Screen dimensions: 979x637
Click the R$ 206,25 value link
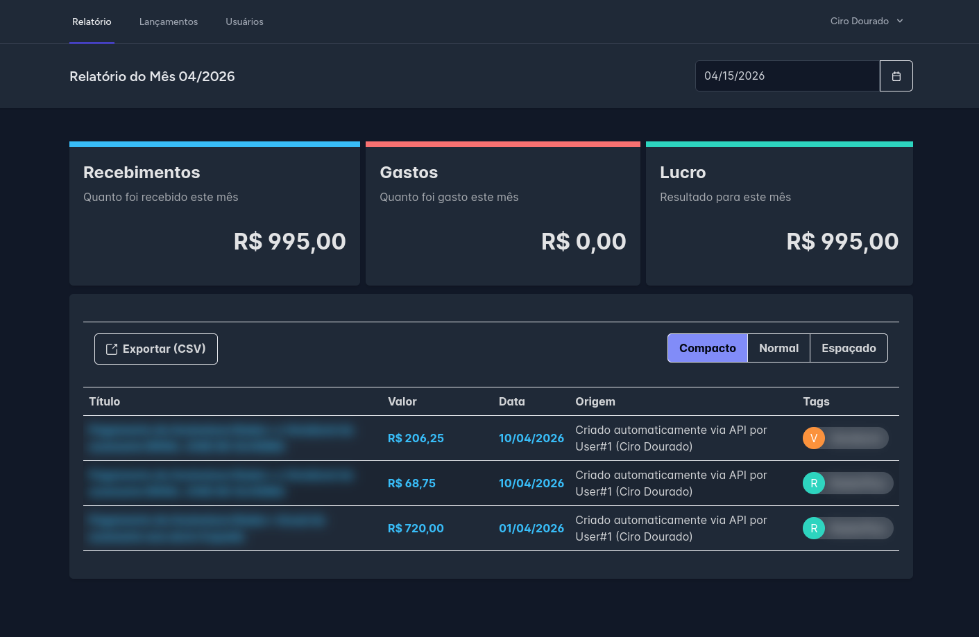click(416, 438)
